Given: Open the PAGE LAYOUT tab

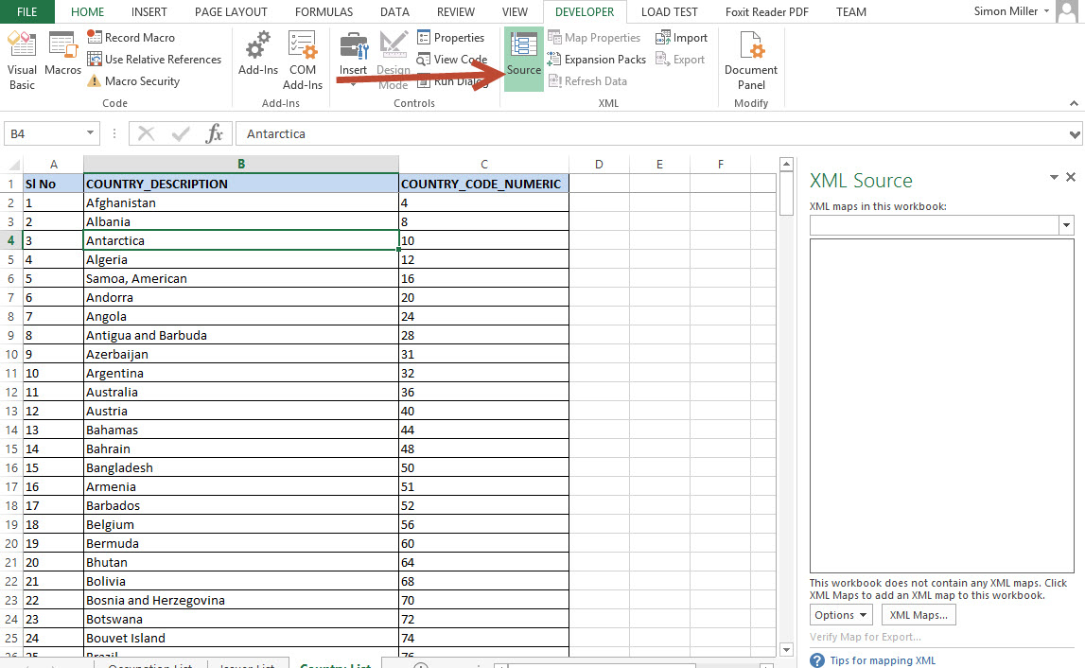Looking at the screenshot, I should pos(231,12).
